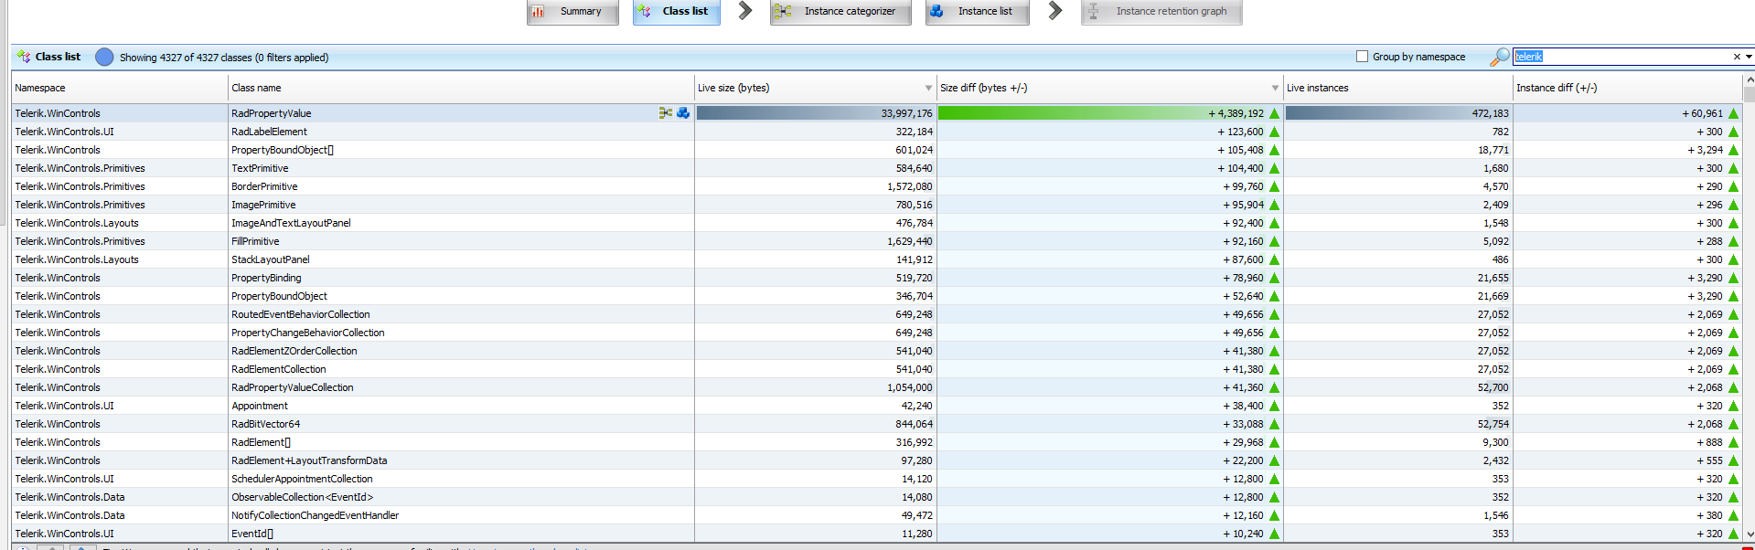The image size is (1755, 550).
Task: Click the chevron arrow after Class list
Action: [745, 11]
